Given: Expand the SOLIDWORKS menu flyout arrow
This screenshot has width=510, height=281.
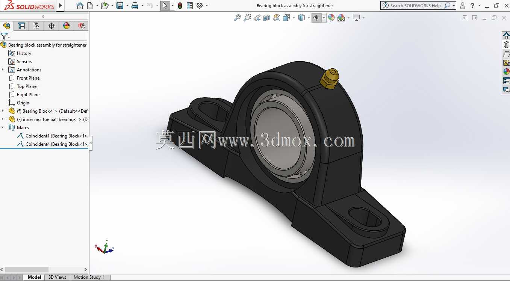Looking at the screenshot, I should point(60,6).
